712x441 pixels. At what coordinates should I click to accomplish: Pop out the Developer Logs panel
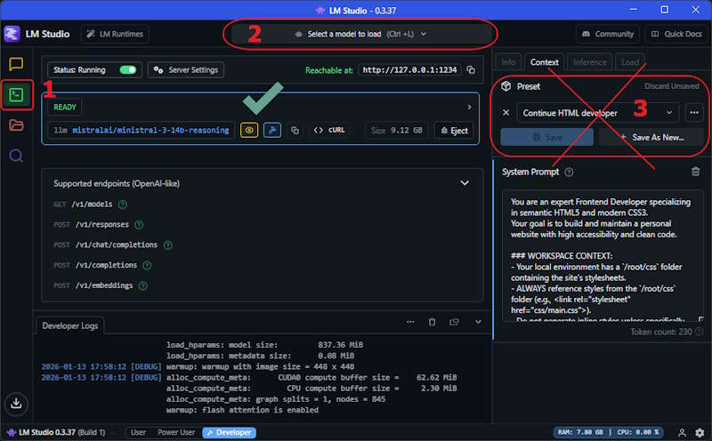click(x=454, y=322)
